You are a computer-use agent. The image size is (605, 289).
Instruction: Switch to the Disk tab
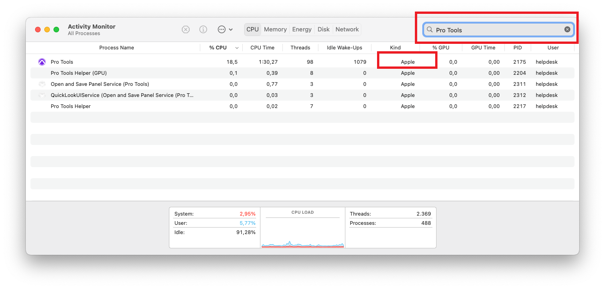[x=323, y=30]
